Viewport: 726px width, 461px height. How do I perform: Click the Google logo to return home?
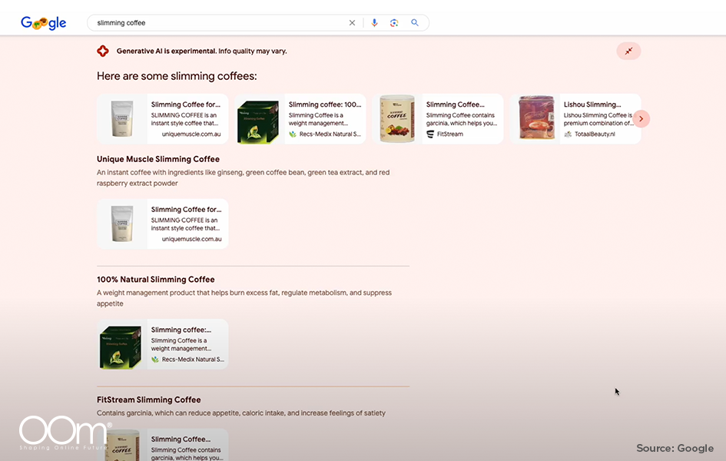43,22
